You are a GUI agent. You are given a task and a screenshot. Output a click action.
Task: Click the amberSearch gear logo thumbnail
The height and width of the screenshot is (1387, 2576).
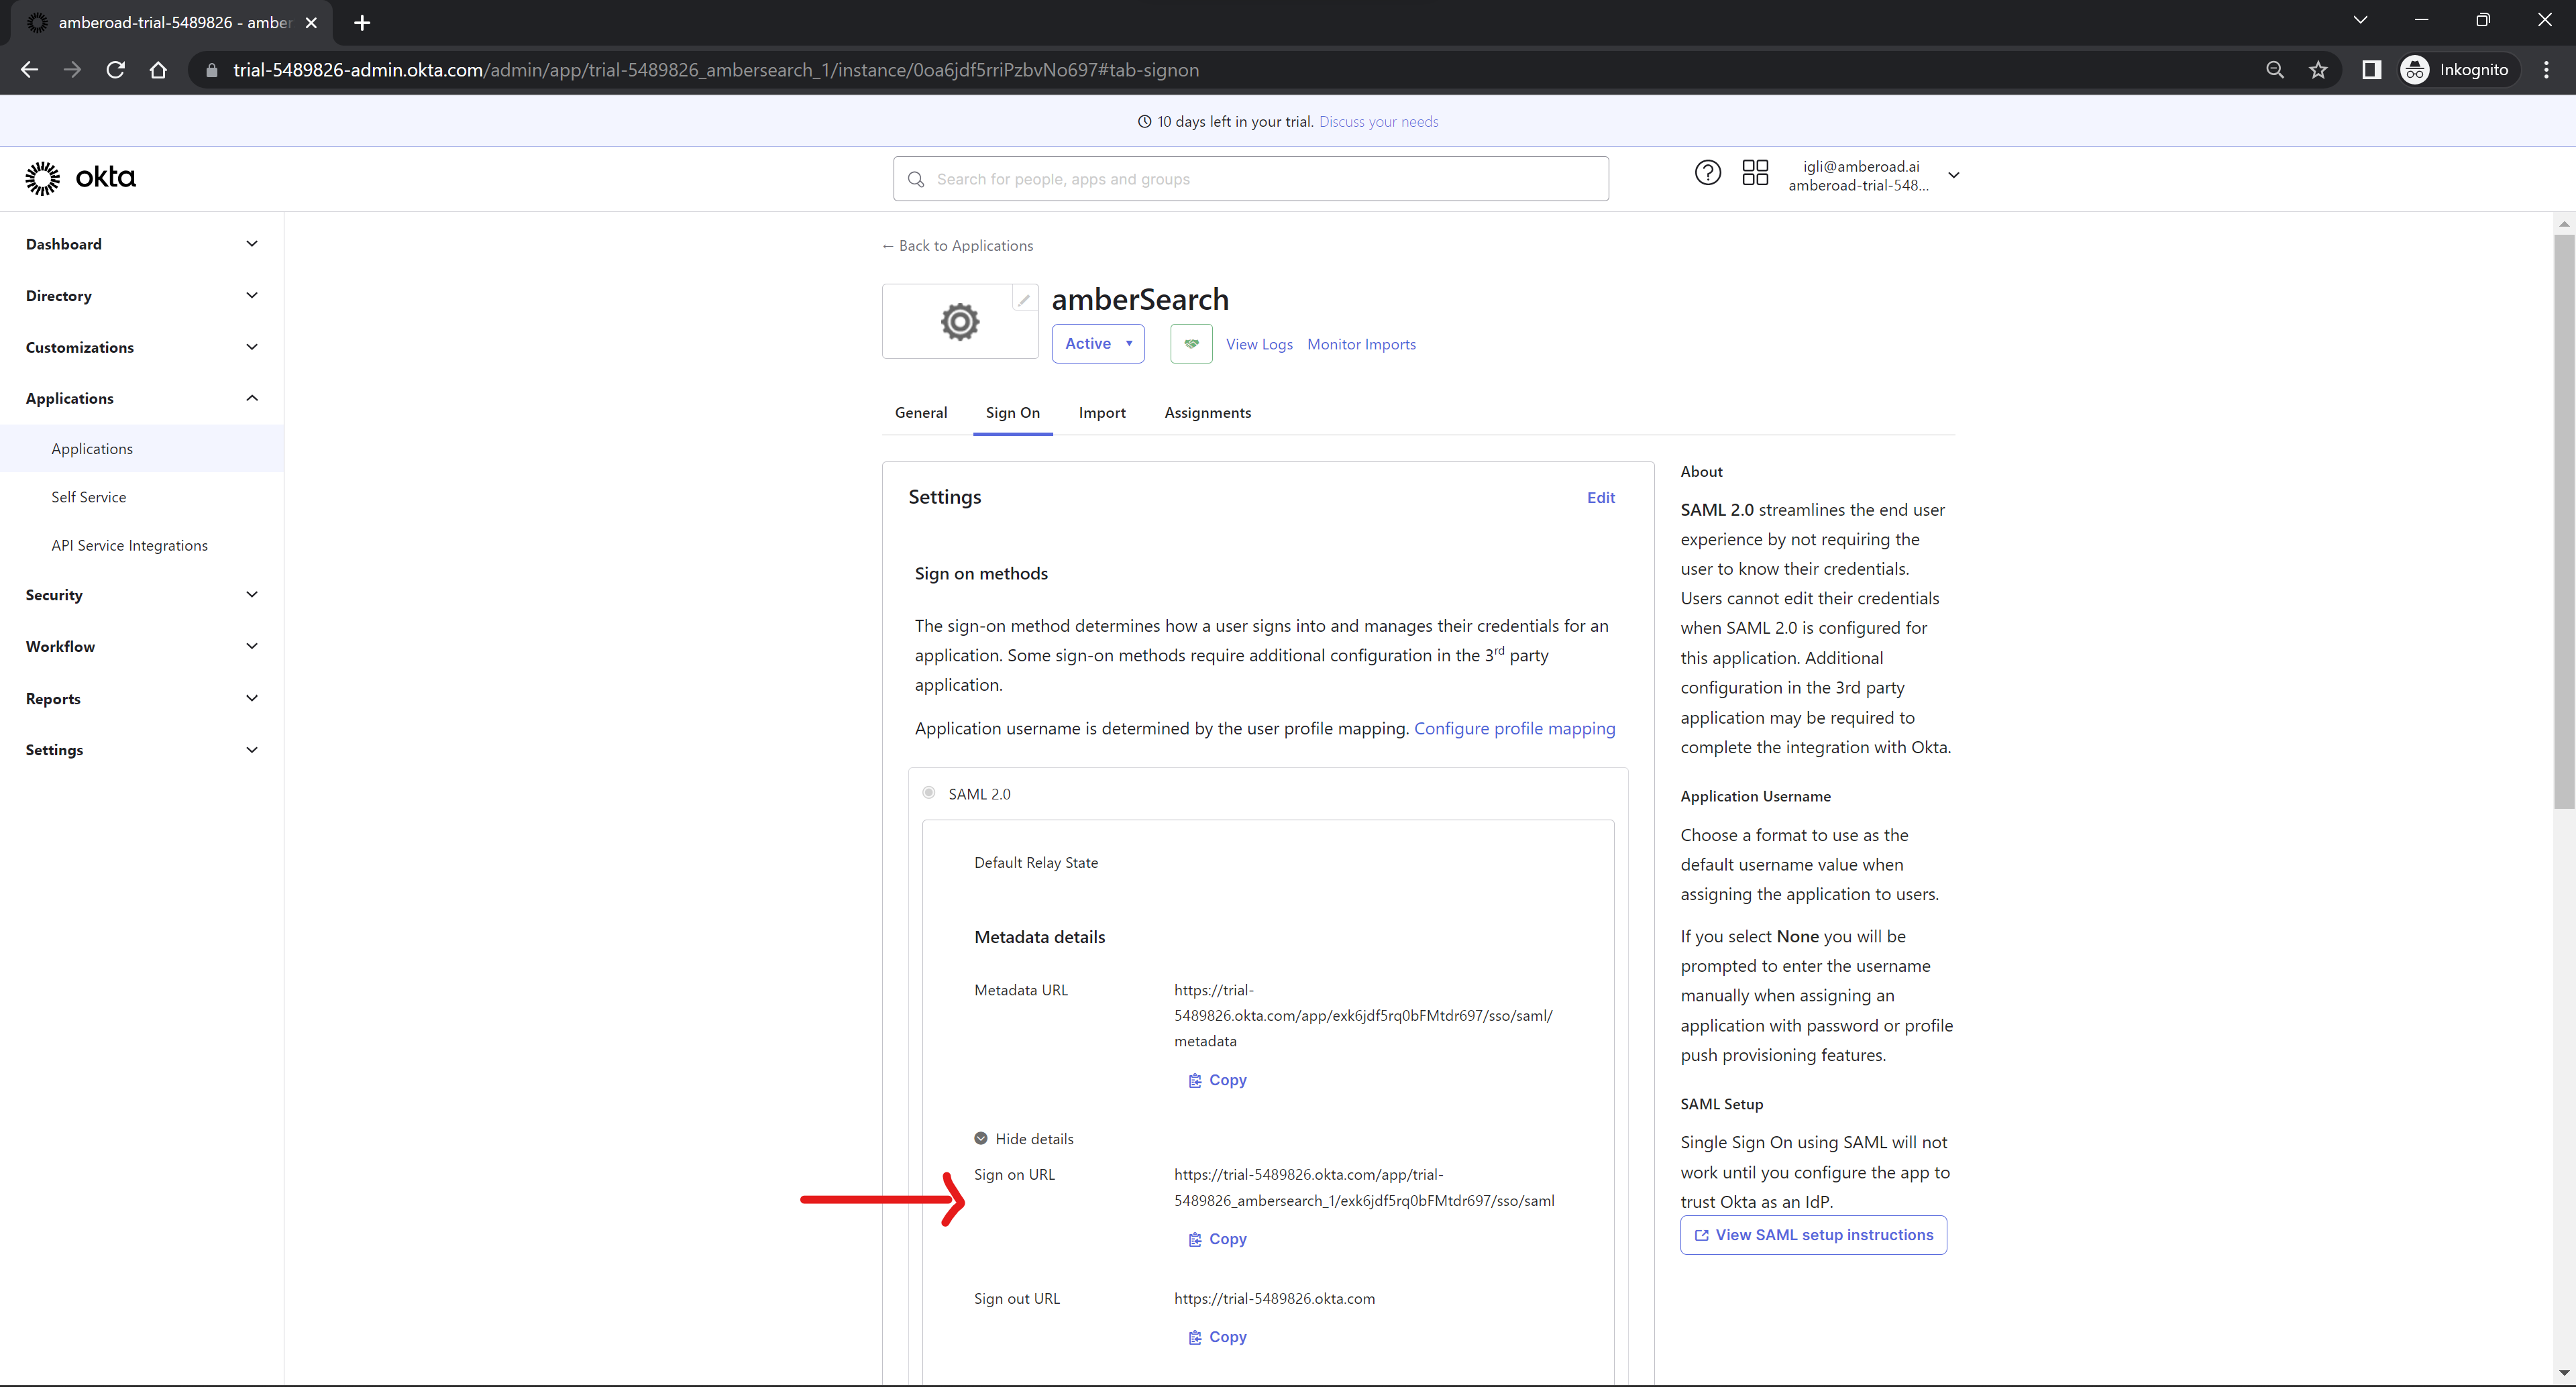pos(959,321)
